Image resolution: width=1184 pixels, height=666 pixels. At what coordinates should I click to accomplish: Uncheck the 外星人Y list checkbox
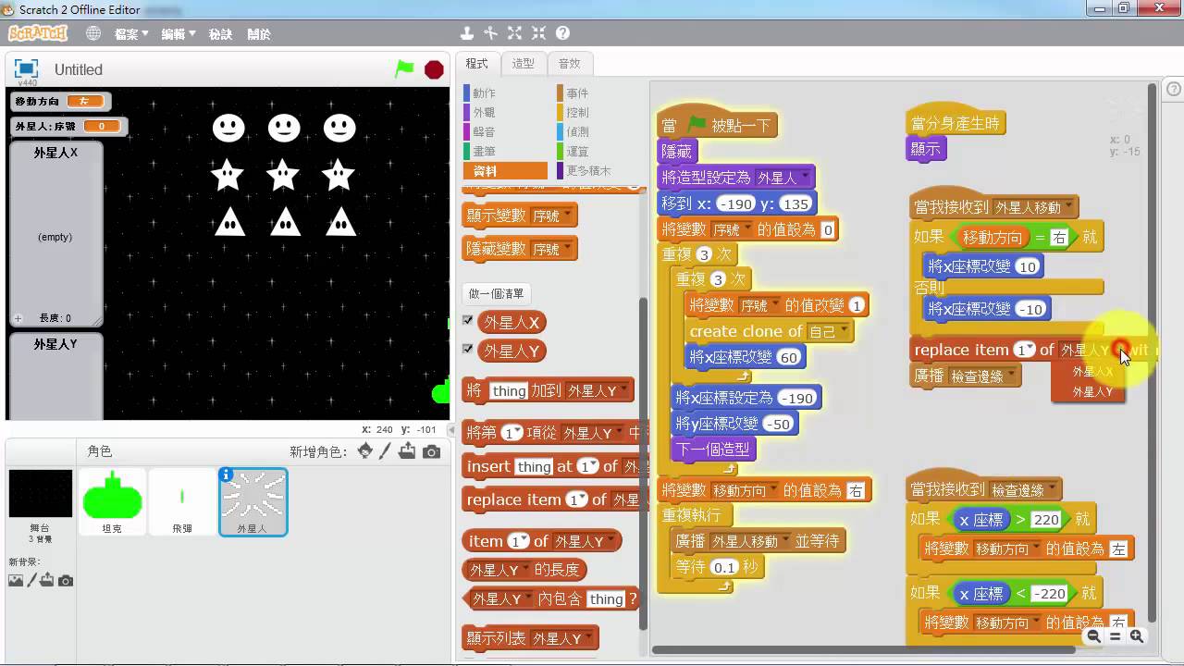[x=468, y=350]
